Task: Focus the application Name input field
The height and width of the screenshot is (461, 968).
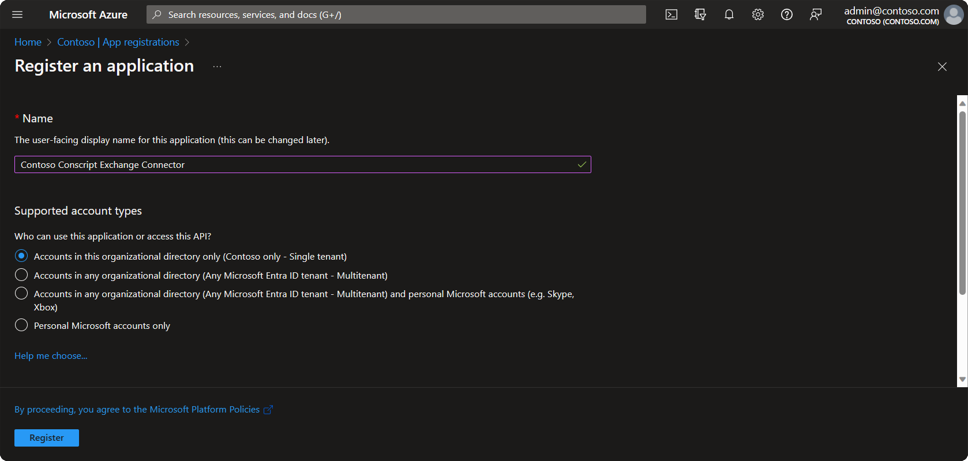Action: point(303,164)
